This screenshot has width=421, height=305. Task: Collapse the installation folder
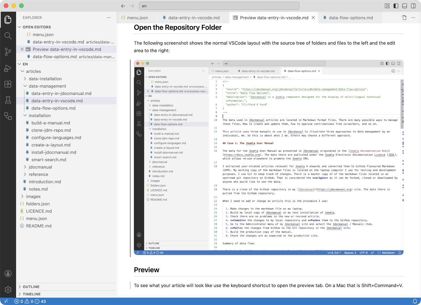[25, 115]
